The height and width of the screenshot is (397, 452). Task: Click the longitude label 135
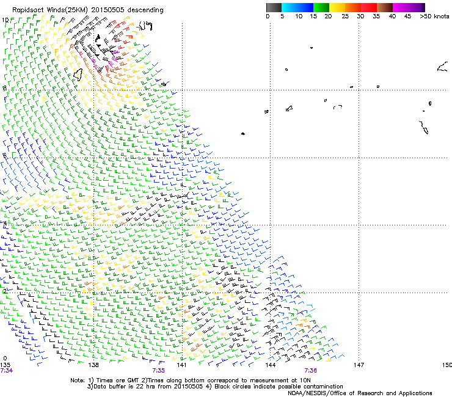tap(5, 365)
